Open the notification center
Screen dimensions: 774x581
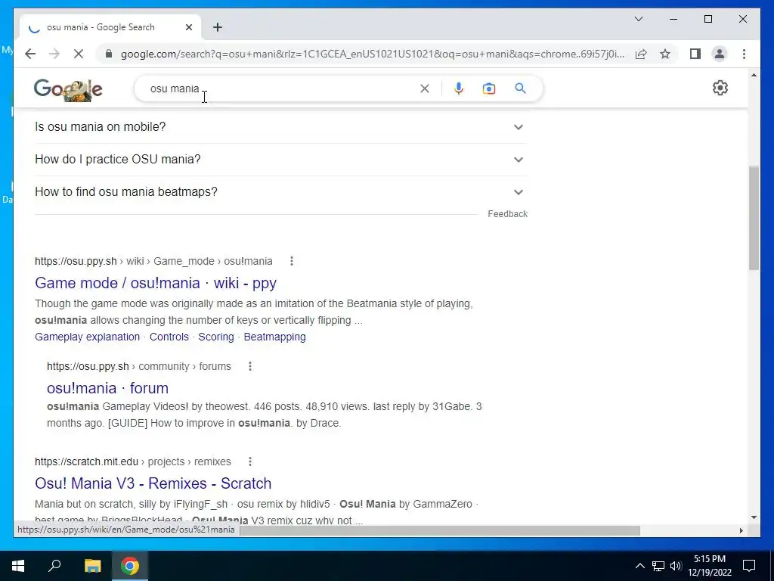point(749,566)
